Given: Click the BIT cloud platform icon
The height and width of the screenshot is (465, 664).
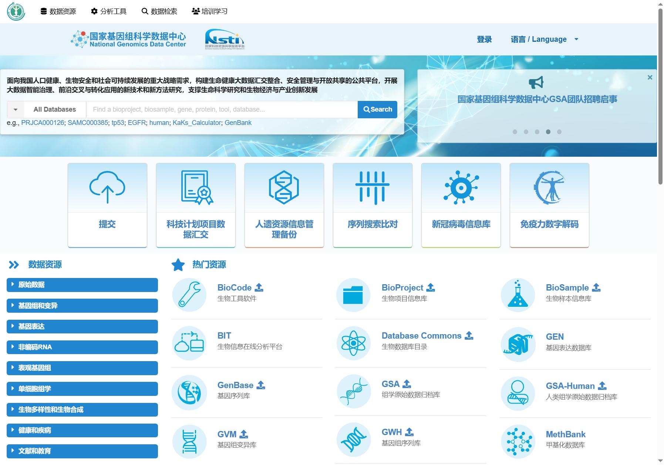Looking at the screenshot, I should click(x=189, y=343).
